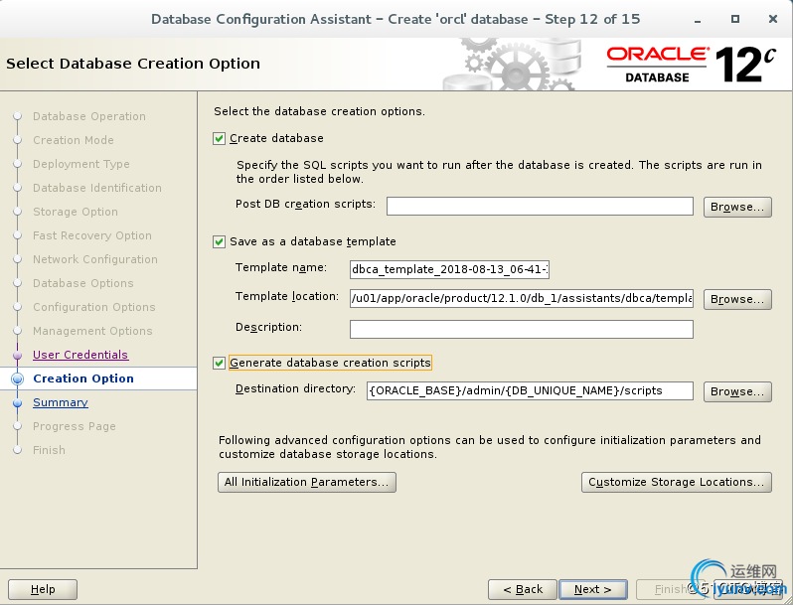
Task: Click the Database Identification step label
Action: tap(97, 188)
